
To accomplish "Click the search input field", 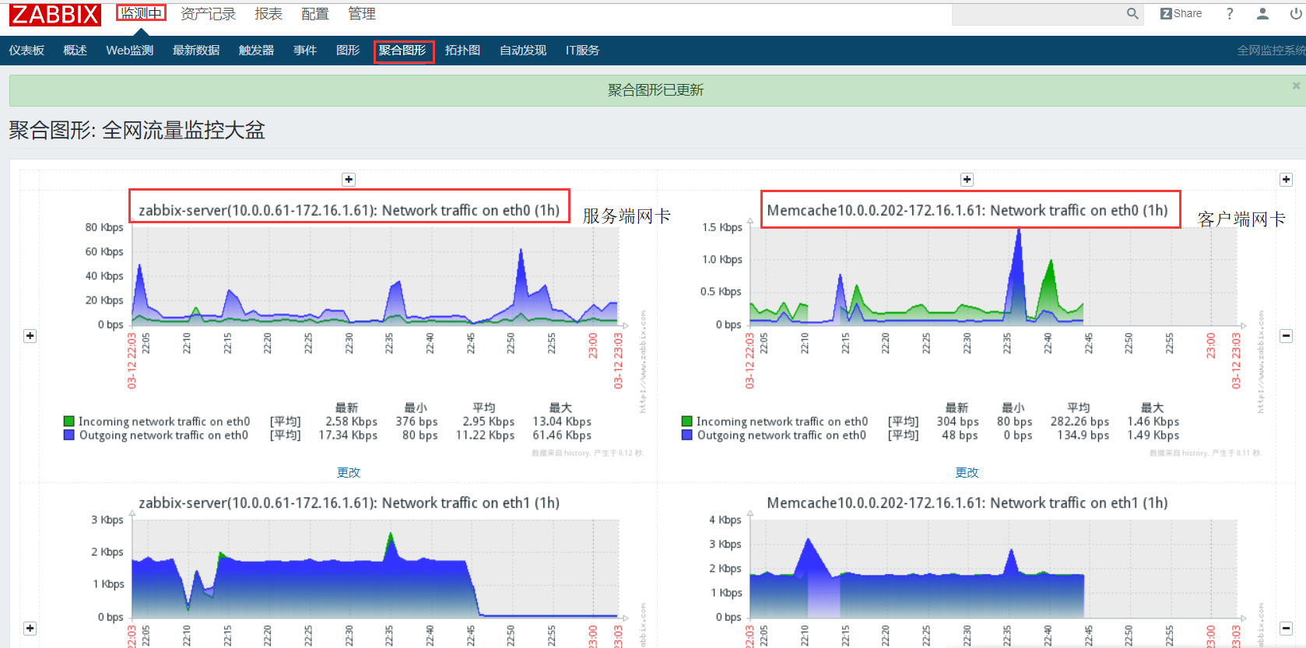I will (x=1038, y=14).
